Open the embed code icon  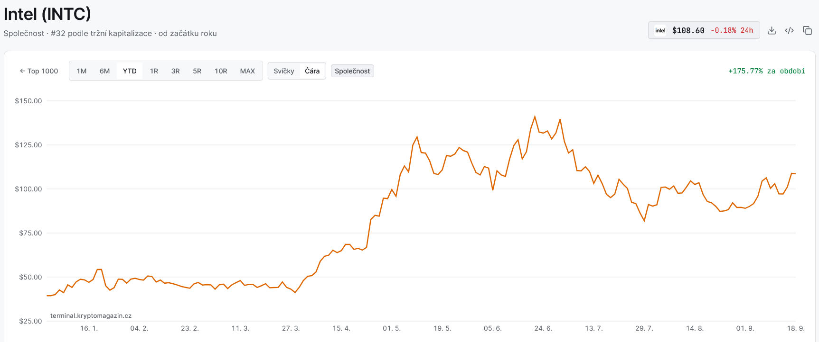click(790, 30)
